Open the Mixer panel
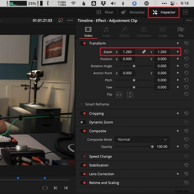 point(105,12)
